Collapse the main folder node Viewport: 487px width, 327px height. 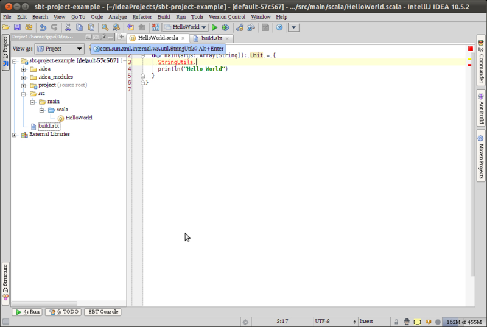[33, 102]
